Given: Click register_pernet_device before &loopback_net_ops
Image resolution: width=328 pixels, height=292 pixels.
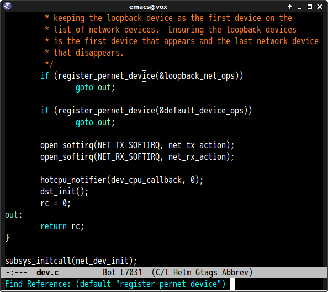Looking at the screenshot, I should point(106,76).
